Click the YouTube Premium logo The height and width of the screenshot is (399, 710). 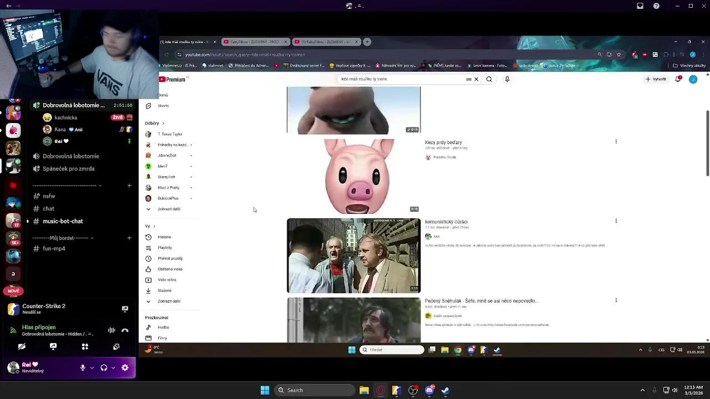tap(173, 79)
